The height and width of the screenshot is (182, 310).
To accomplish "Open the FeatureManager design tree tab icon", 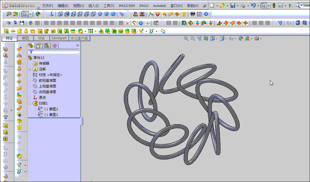I will click(31, 46).
